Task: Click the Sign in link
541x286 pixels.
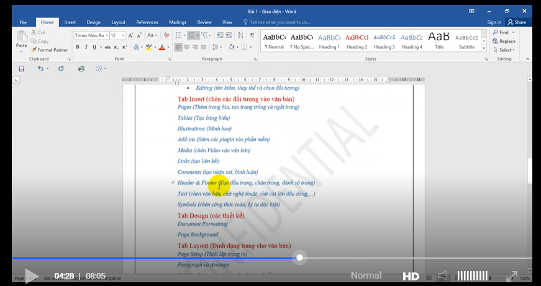Action: click(494, 22)
